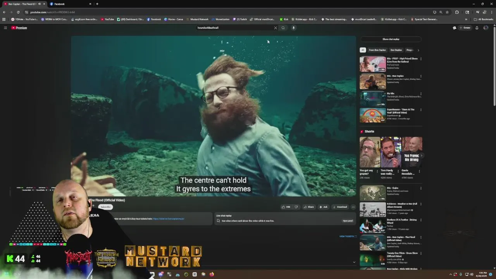Image resolution: width=496 pixels, height=279 pixels.
Task: Open the Monetization bookmark
Action: click(221, 19)
